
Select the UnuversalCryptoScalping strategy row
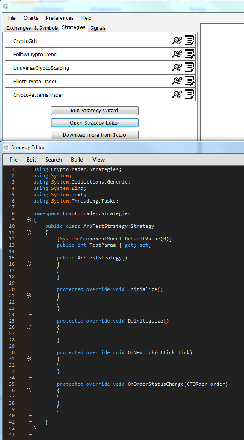point(100,68)
